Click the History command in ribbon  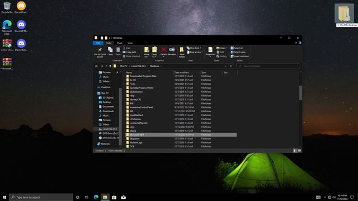[222, 56]
